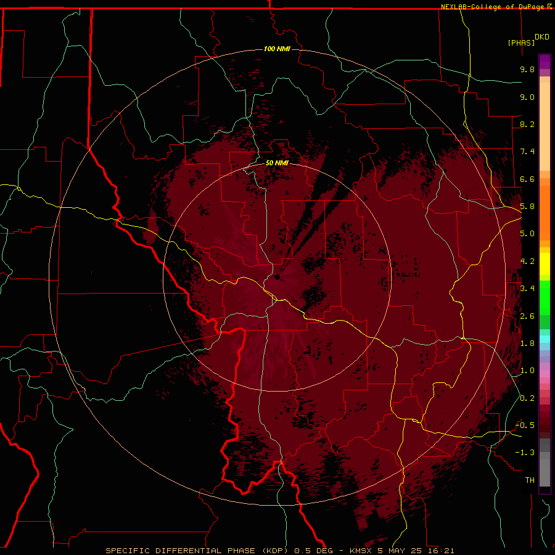Viewport: 555px width, 555px height.
Task: Click the DKD legend heading
Action: point(542,37)
